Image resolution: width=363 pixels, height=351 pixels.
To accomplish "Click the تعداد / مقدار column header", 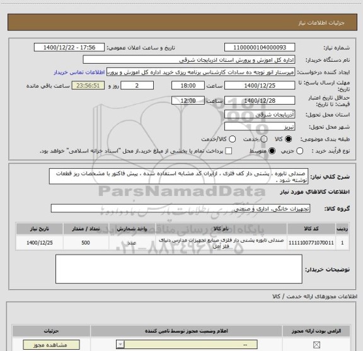I will tap(86, 229).
